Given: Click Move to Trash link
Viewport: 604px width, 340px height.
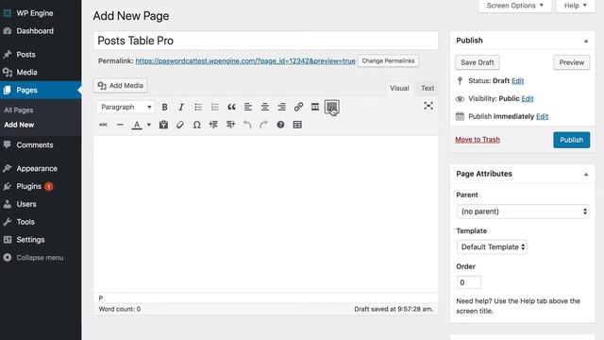Looking at the screenshot, I should [x=478, y=140].
